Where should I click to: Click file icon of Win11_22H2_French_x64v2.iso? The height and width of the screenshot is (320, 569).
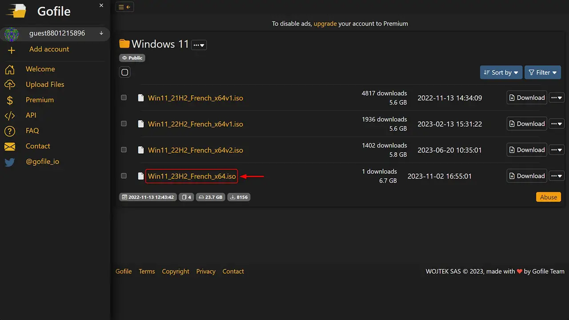coord(141,150)
